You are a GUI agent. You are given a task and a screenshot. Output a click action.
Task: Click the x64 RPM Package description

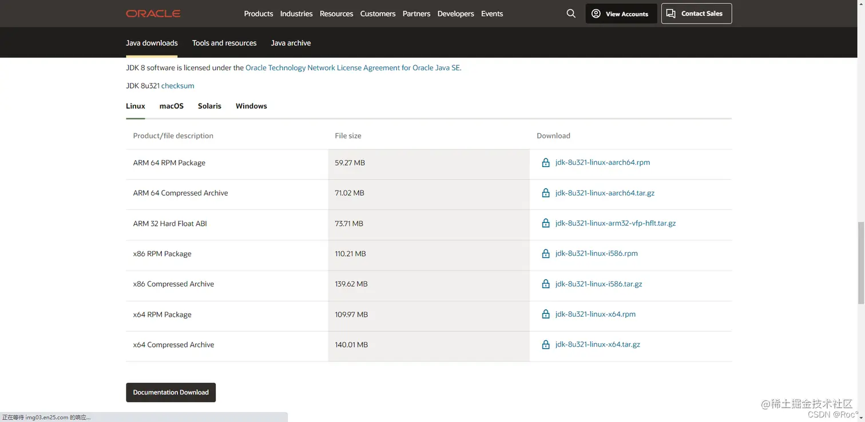(x=162, y=314)
